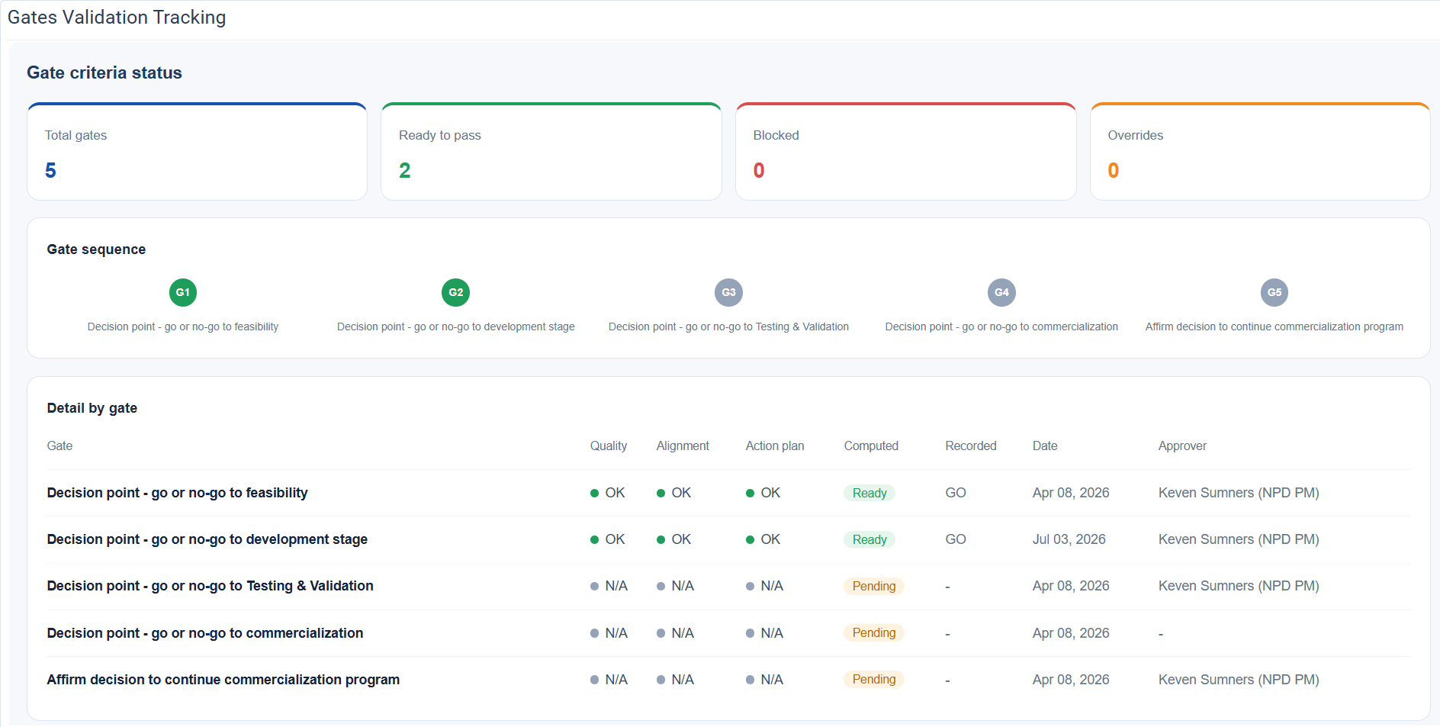Click the G5 gate circle
This screenshot has width=1440, height=727.
[x=1274, y=292]
